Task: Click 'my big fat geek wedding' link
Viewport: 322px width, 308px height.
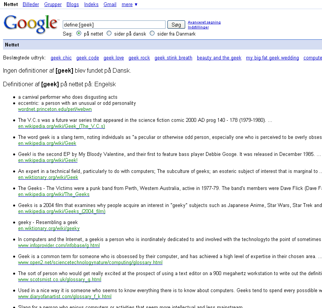Action: click(272, 58)
